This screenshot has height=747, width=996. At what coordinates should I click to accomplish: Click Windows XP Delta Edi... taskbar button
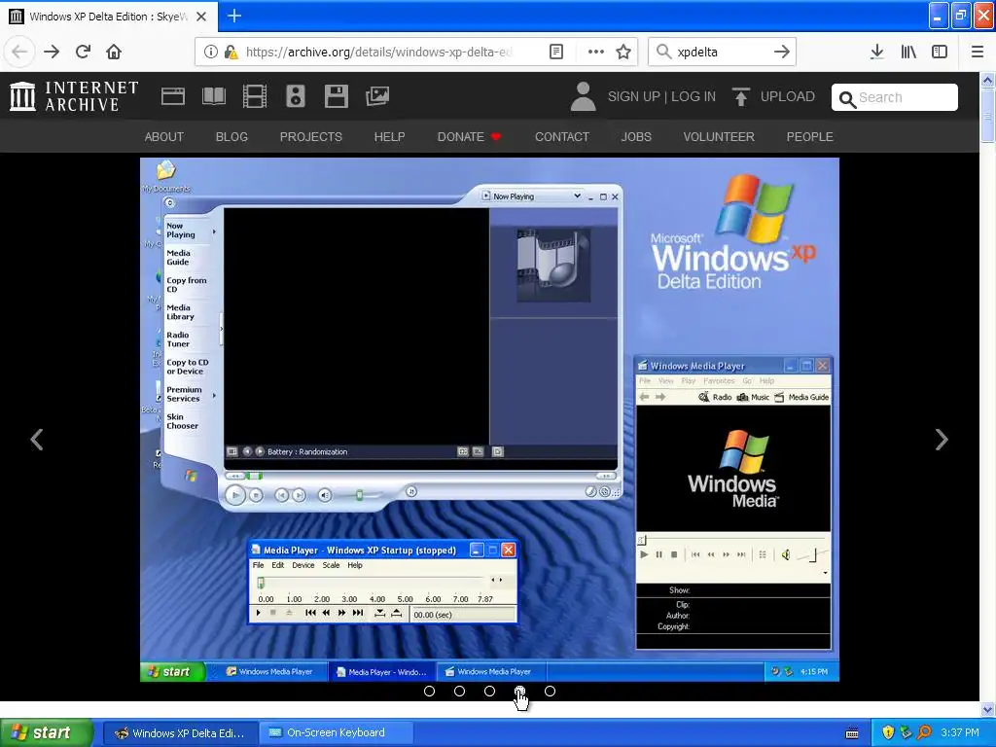click(x=180, y=732)
